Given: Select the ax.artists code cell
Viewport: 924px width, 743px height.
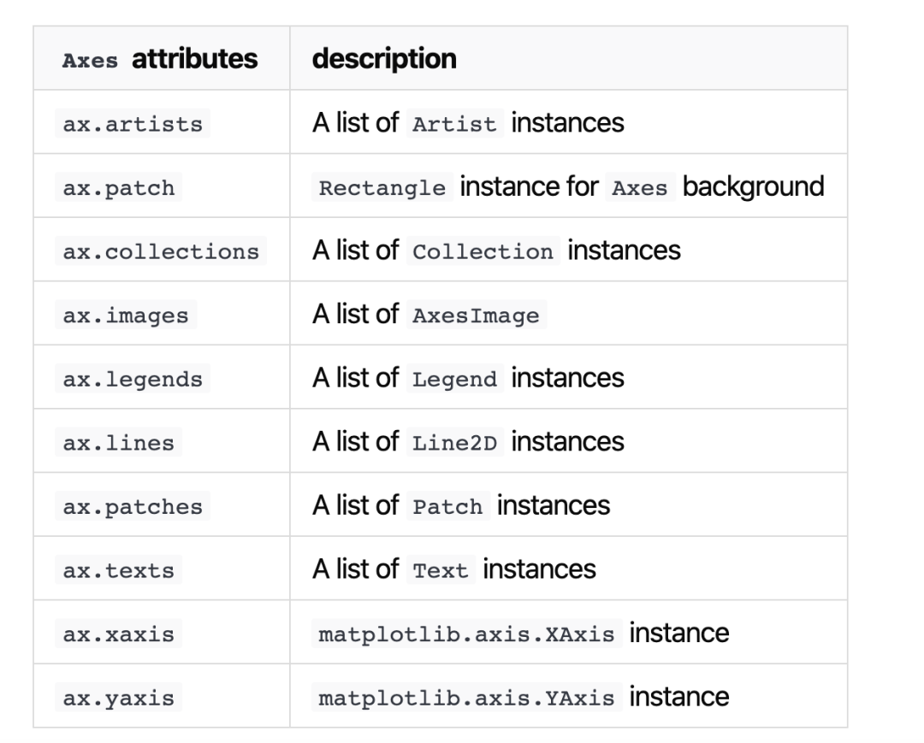Looking at the screenshot, I should (x=133, y=124).
